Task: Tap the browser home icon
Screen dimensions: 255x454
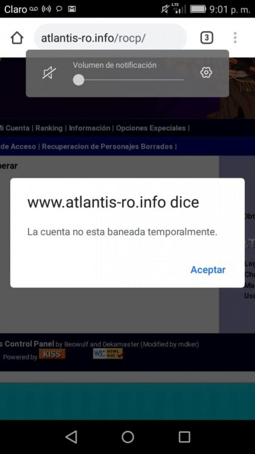Action: pos(17,38)
